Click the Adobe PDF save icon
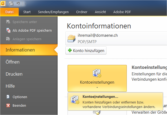Viewport: 167px width, 115px height. pyautogui.click(x=8, y=30)
